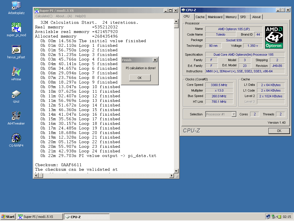Click the Revision value 'JH9-E6'
Viewport: 294px width, 221px height.
pyautogui.click(x=277, y=66)
